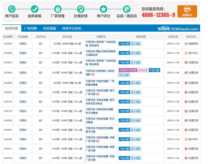Screen dimensions: 208x164
Task: Click image icon in complaint 1532931 summary
Action: point(98,94)
